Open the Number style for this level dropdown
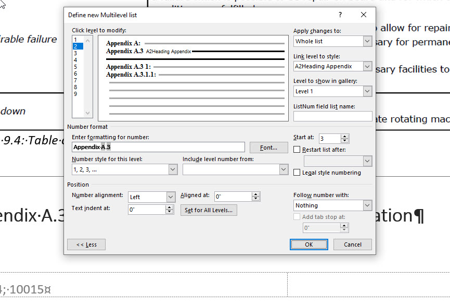The height and width of the screenshot is (306, 450). point(173,169)
